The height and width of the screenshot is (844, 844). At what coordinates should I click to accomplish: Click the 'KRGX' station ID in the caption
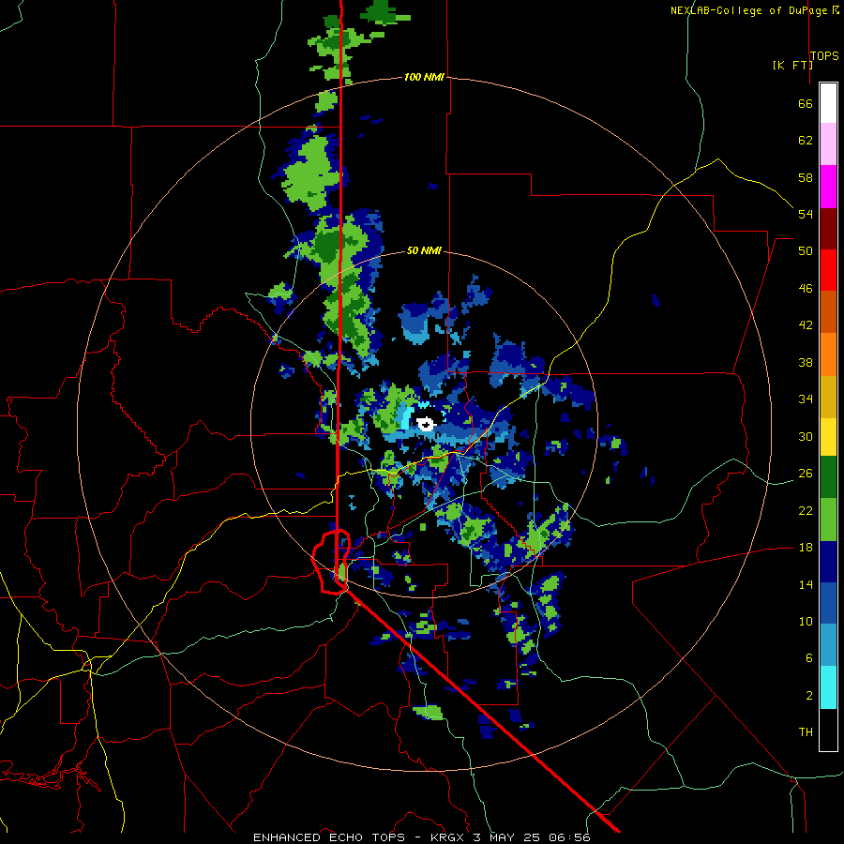coord(446,837)
